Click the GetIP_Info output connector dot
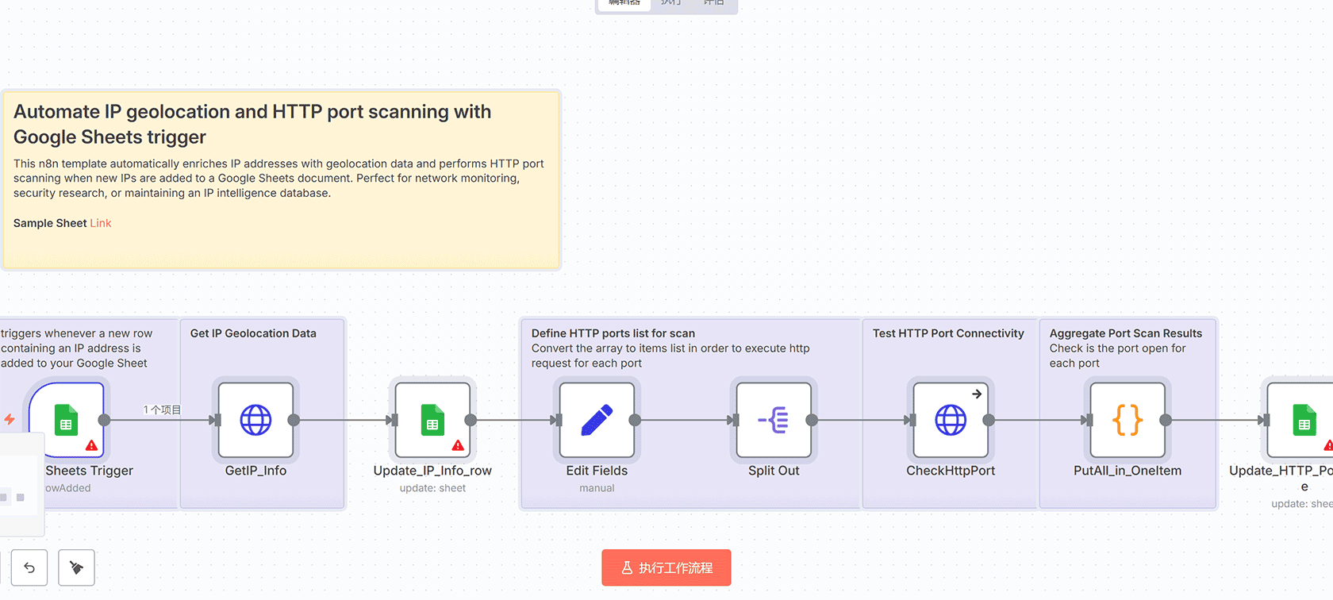This screenshot has height=600, width=1333. (x=294, y=420)
